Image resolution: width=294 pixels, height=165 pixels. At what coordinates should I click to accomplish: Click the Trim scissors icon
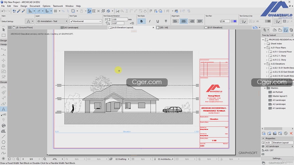coord(118,11)
